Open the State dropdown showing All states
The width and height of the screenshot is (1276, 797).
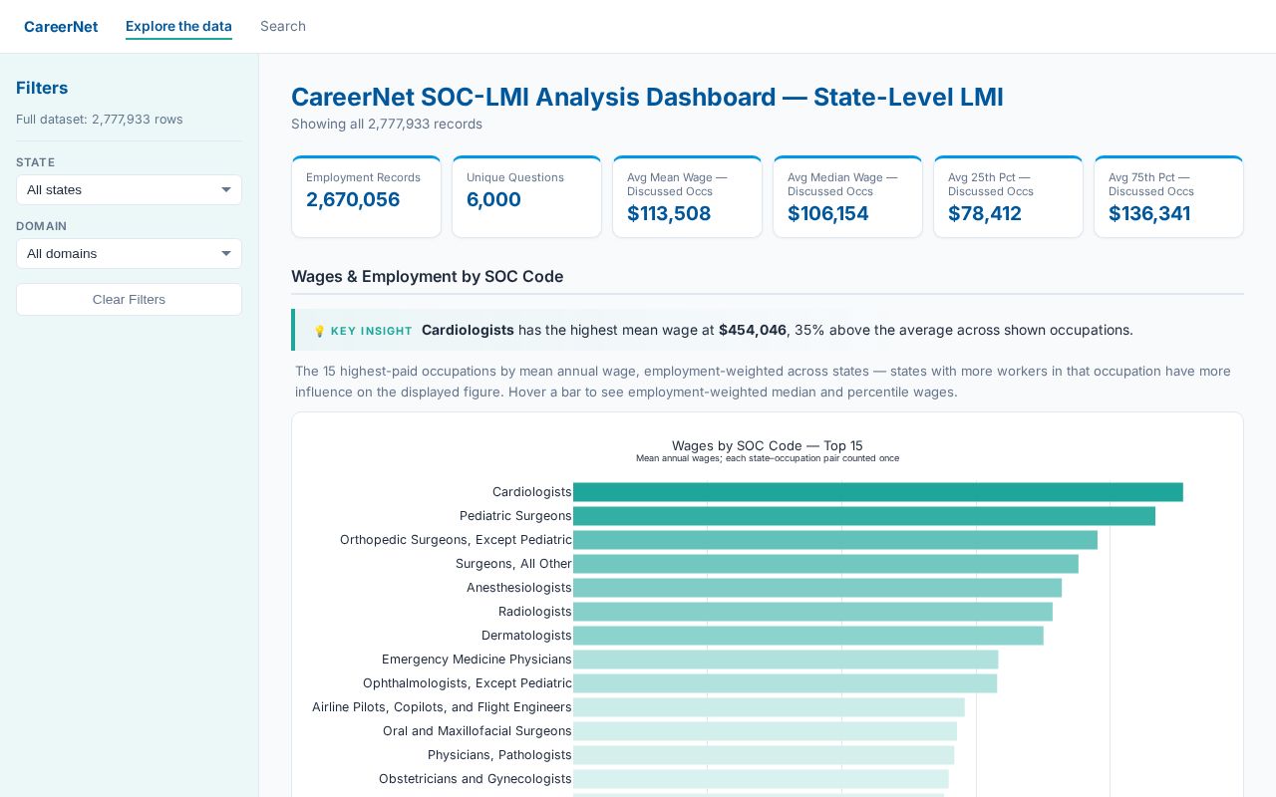(129, 190)
